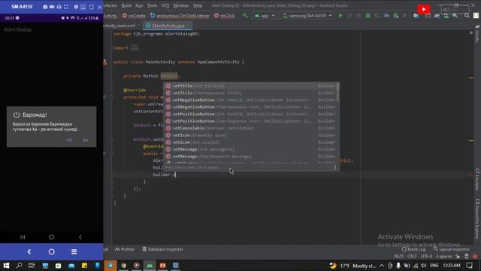481x271 pixels.
Task: Click the mirror bar back arrow
Action: pyautogui.click(x=29, y=251)
